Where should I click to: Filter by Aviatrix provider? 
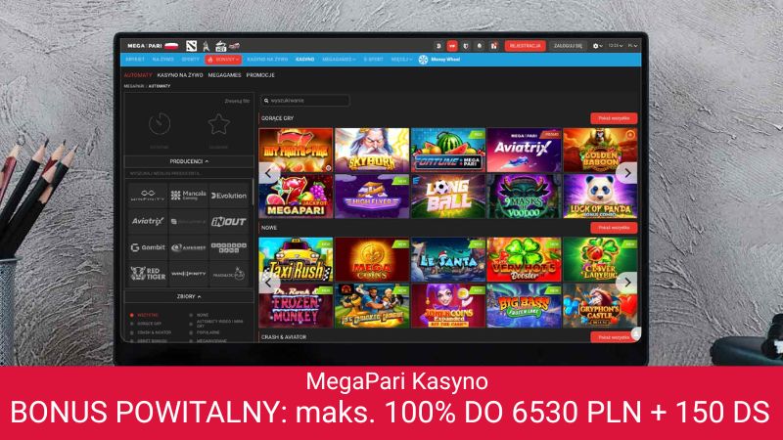[148, 221]
